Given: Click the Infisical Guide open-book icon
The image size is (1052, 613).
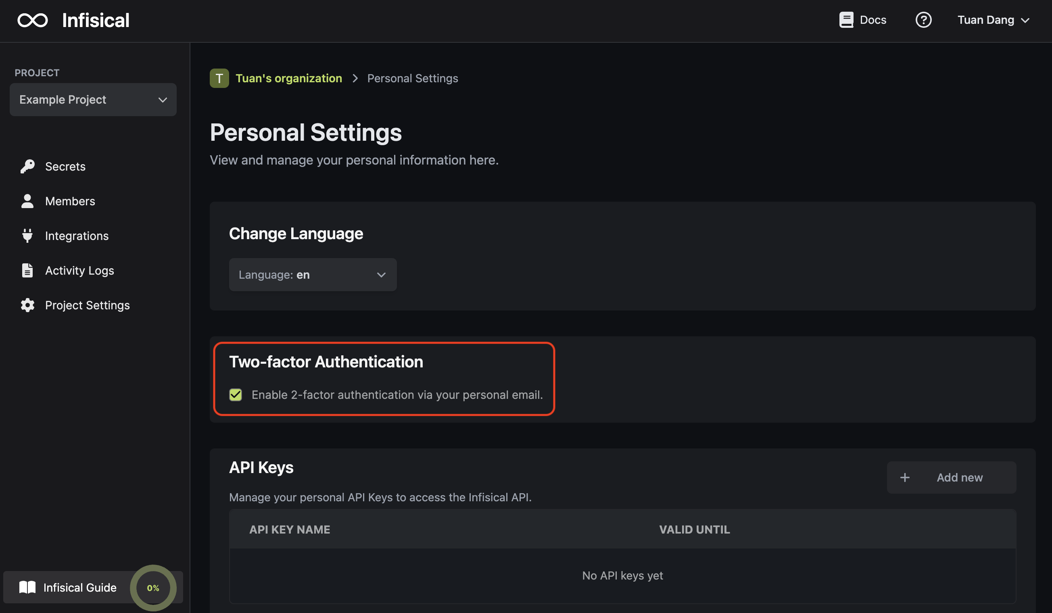Looking at the screenshot, I should 27,587.
